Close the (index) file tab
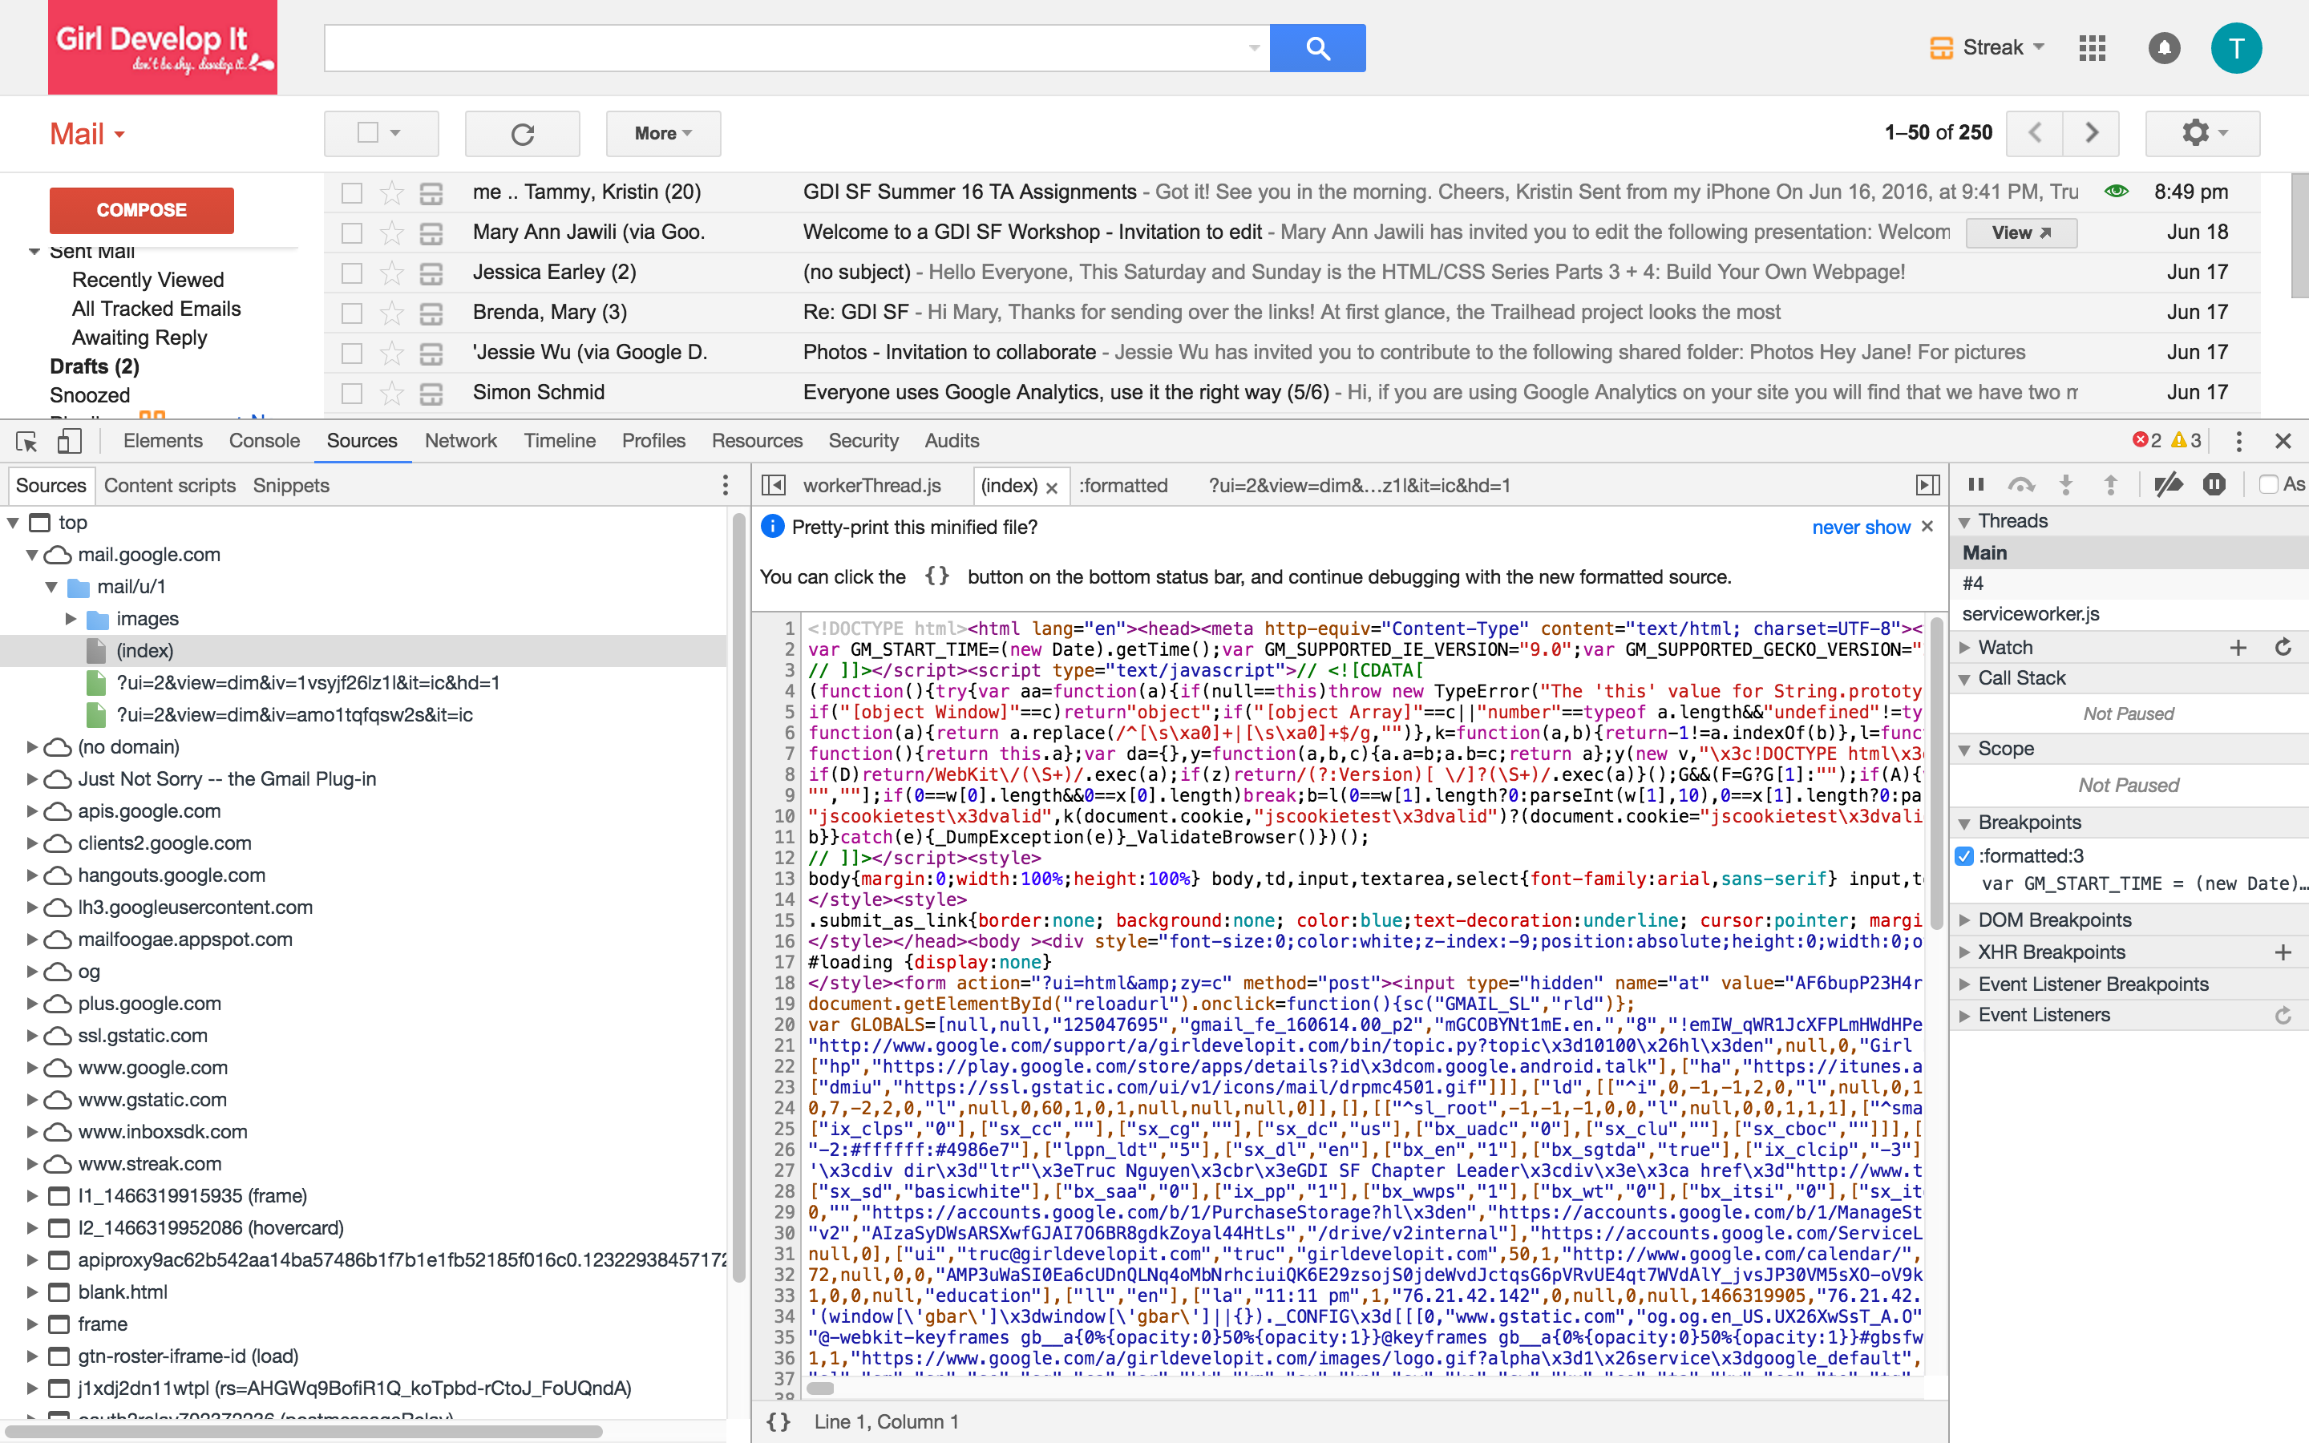The image size is (2309, 1443). [x=1051, y=487]
